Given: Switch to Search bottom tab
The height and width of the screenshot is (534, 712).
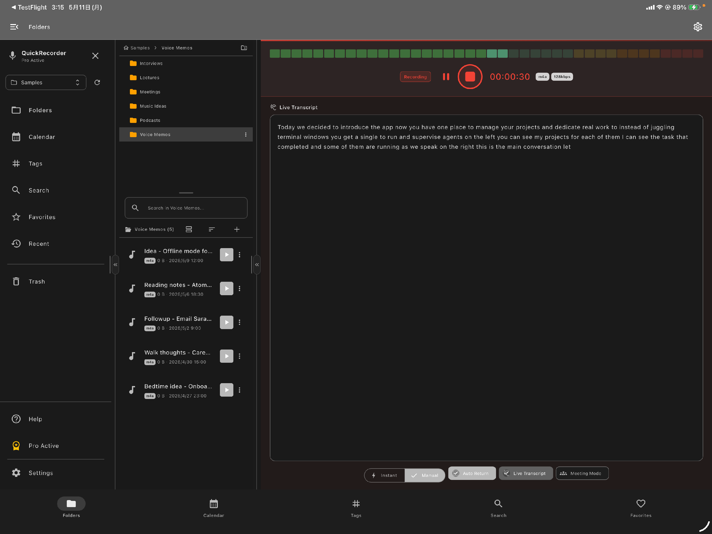Looking at the screenshot, I should click(x=498, y=508).
